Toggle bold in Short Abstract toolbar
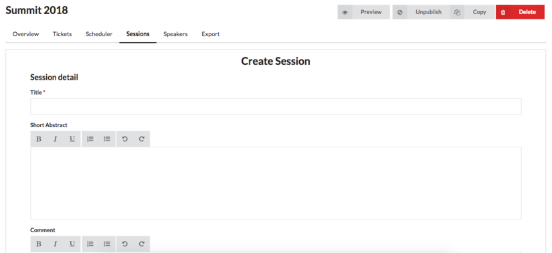The height and width of the screenshot is (253, 552). tap(39, 139)
